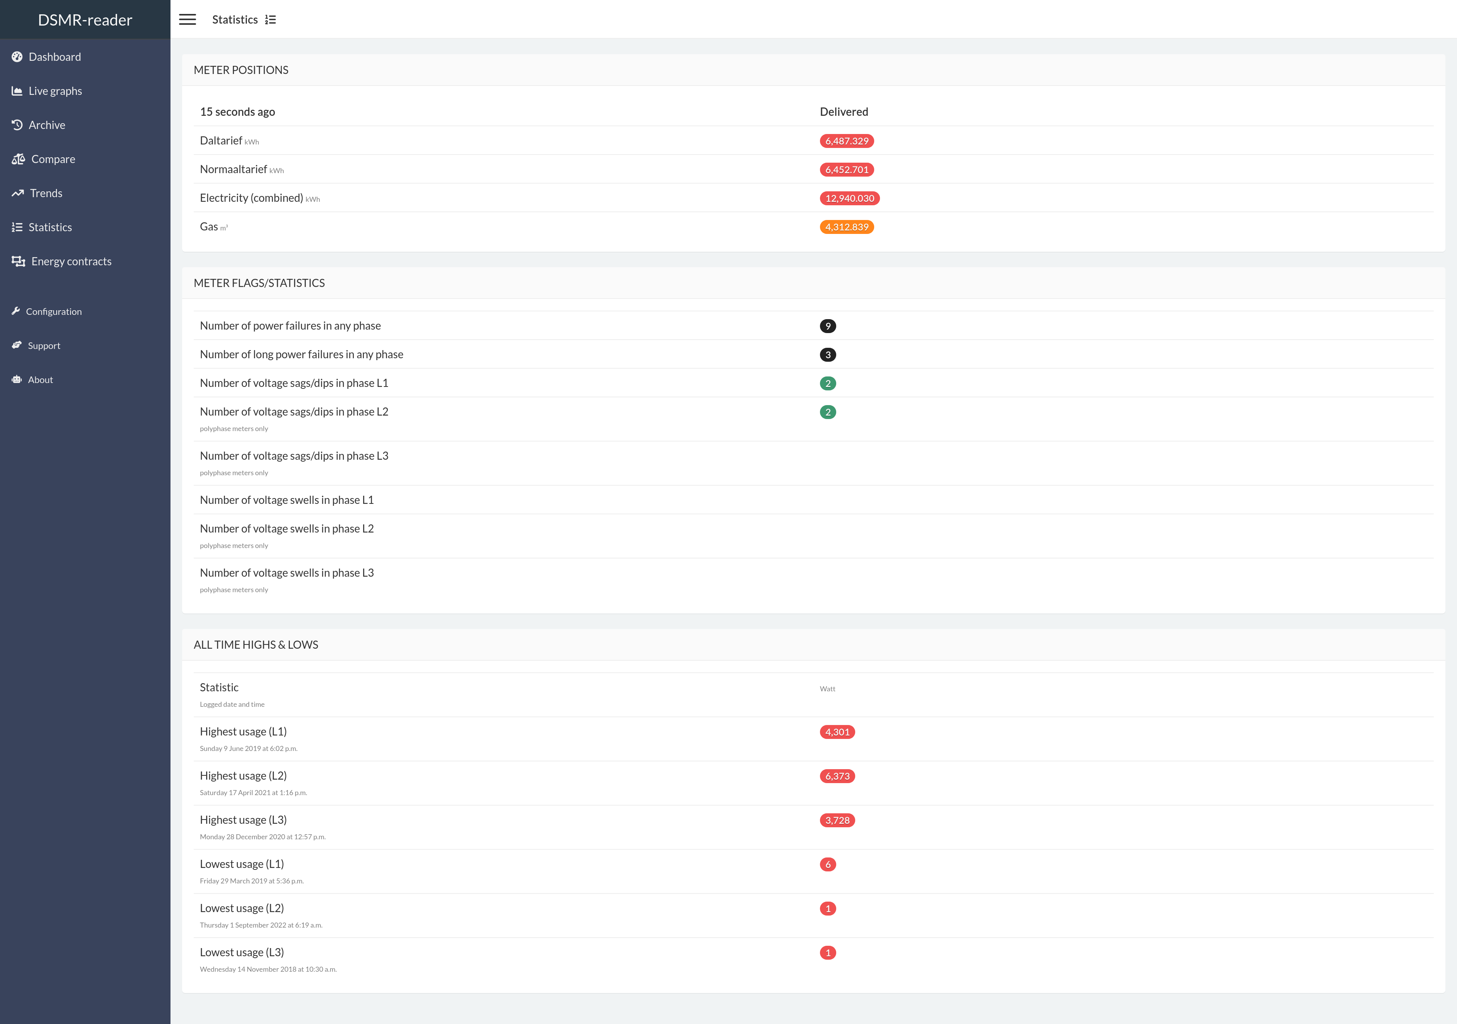Image resolution: width=1457 pixels, height=1024 pixels.
Task: Click the Highest usage (L2) badge 6,373
Action: pyautogui.click(x=837, y=776)
